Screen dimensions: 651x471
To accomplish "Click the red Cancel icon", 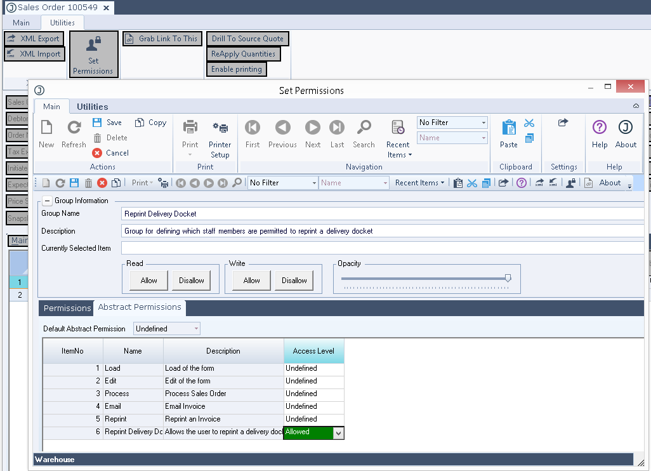I will (x=97, y=153).
